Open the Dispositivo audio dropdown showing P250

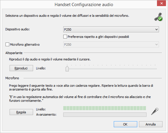[x=111, y=29]
